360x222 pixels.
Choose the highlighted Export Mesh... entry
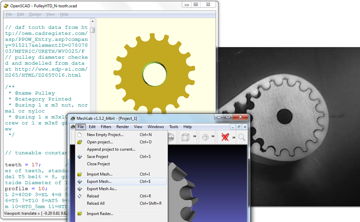tap(121, 182)
